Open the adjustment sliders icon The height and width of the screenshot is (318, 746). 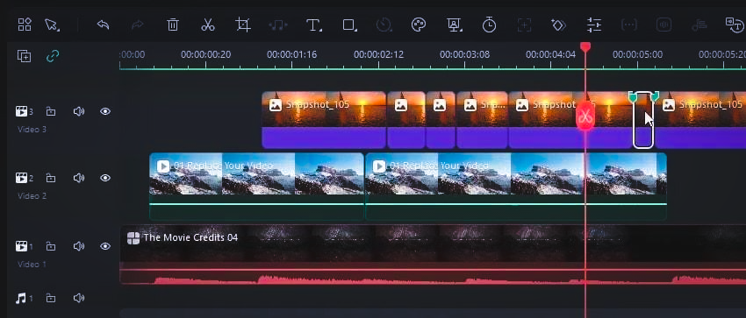click(594, 25)
